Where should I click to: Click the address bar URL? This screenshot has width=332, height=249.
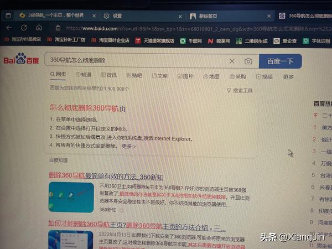(199, 29)
